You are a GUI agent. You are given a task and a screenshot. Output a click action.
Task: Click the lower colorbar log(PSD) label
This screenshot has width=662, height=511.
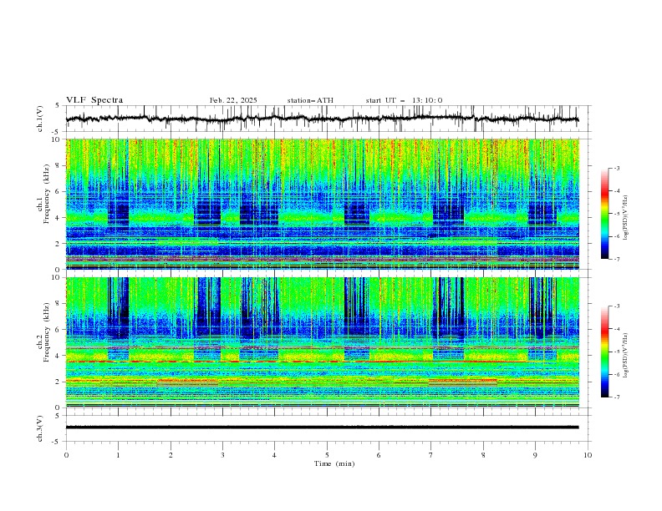[626, 355]
